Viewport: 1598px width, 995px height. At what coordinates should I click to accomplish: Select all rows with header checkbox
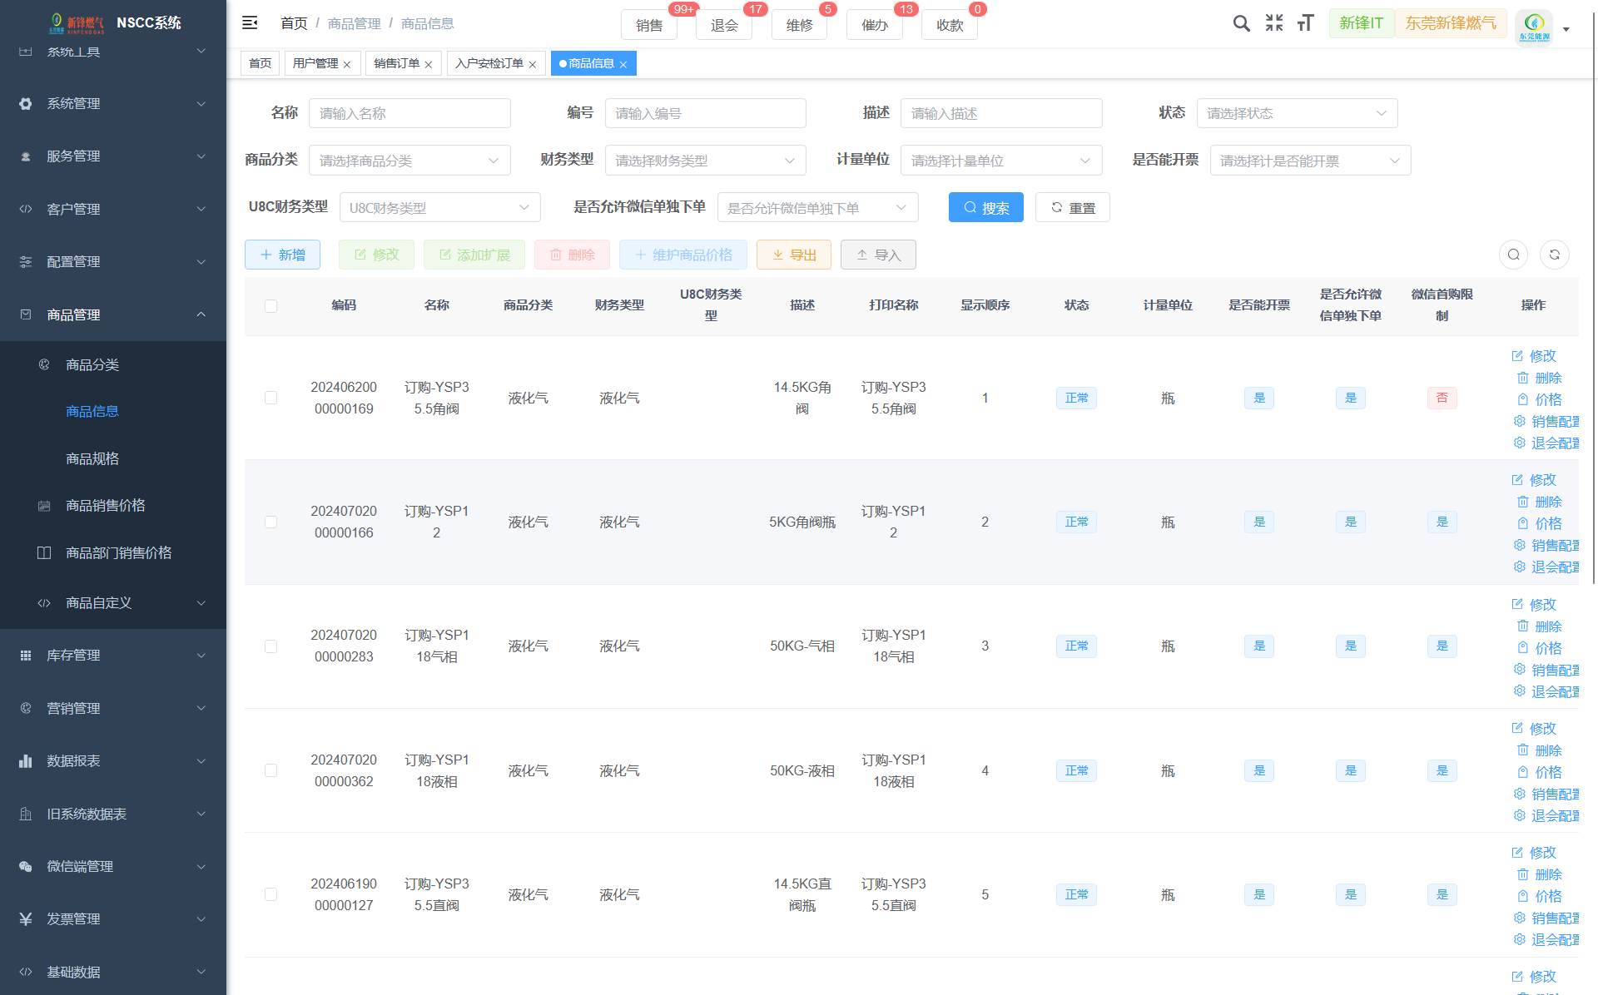[270, 306]
